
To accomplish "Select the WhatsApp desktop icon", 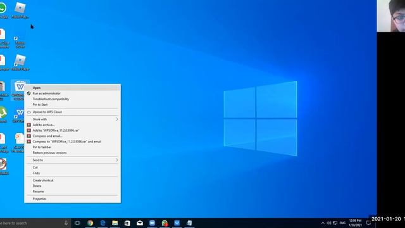I will 3,11.
